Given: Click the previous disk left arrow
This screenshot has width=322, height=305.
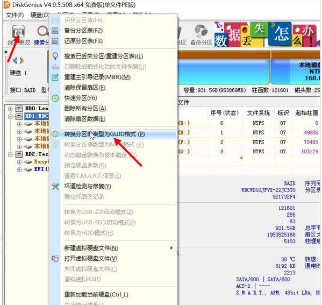Looking at the screenshot, I should pos(15,60).
